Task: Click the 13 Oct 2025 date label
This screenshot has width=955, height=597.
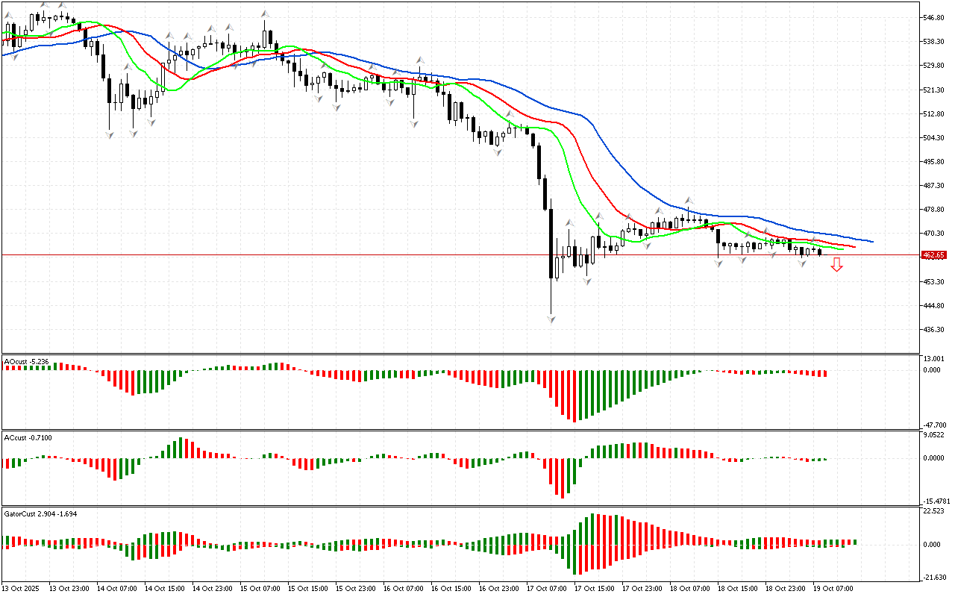Action: pyautogui.click(x=22, y=589)
